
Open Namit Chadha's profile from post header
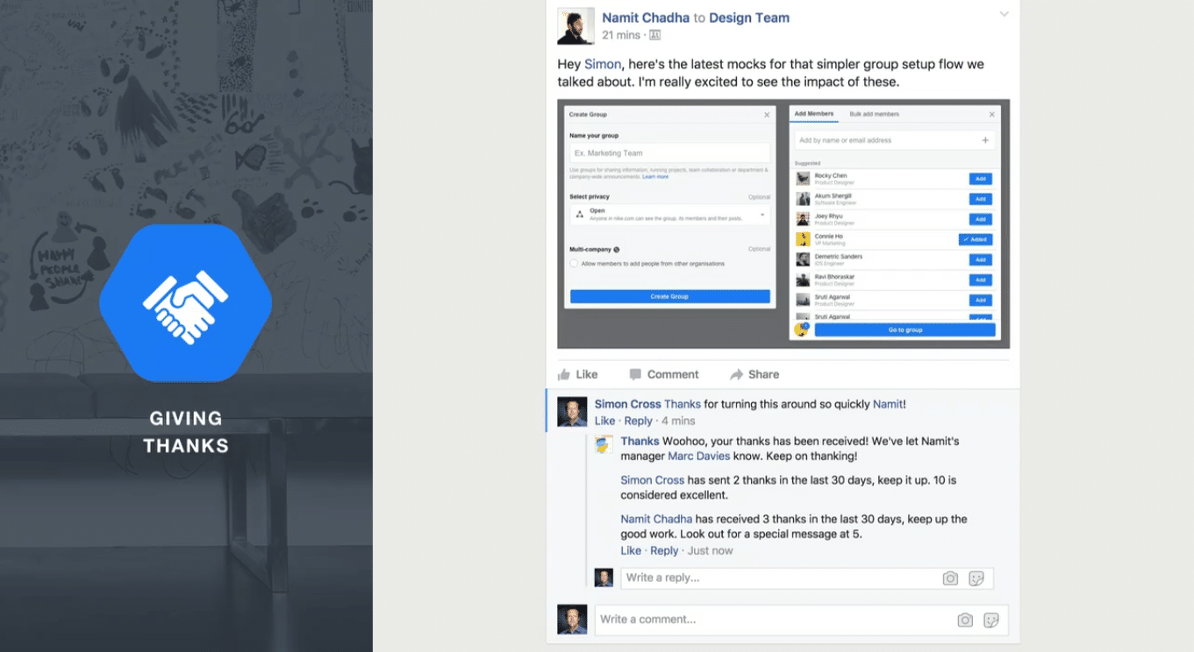tap(646, 18)
